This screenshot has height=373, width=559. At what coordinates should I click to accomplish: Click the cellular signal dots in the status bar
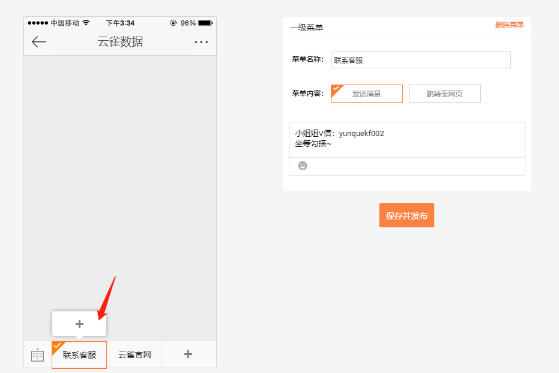(37, 23)
